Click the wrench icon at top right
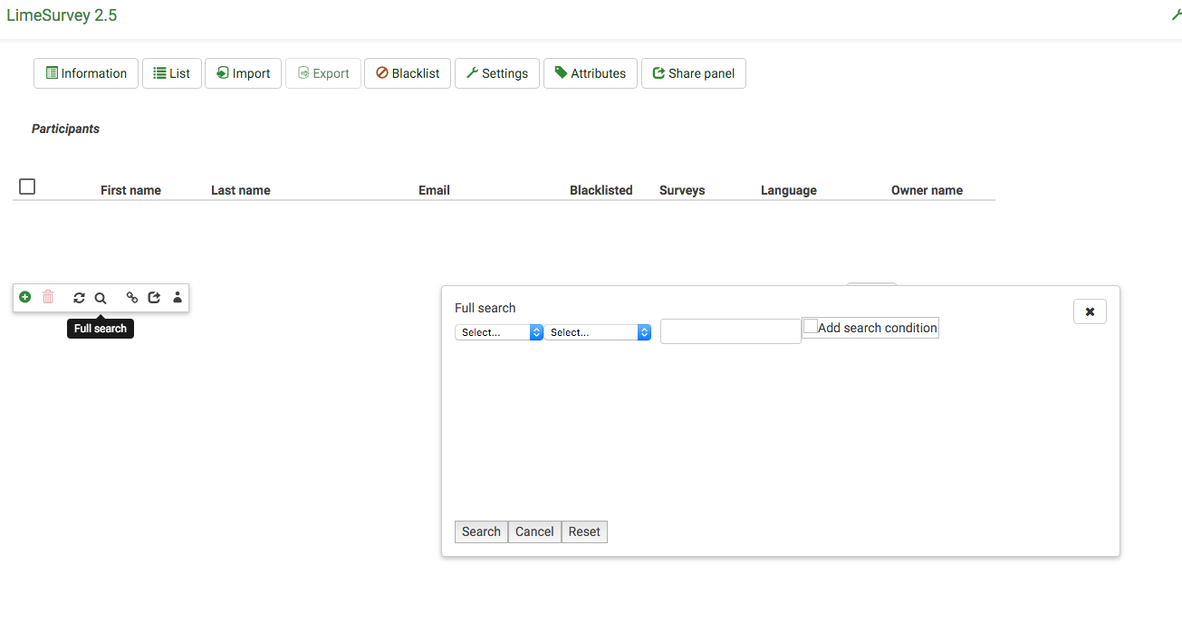The height and width of the screenshot is (622, 1182). coord(1176,15)
